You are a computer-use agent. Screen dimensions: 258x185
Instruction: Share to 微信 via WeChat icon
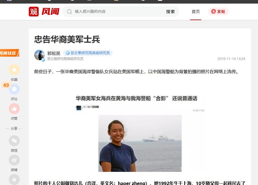14,141
